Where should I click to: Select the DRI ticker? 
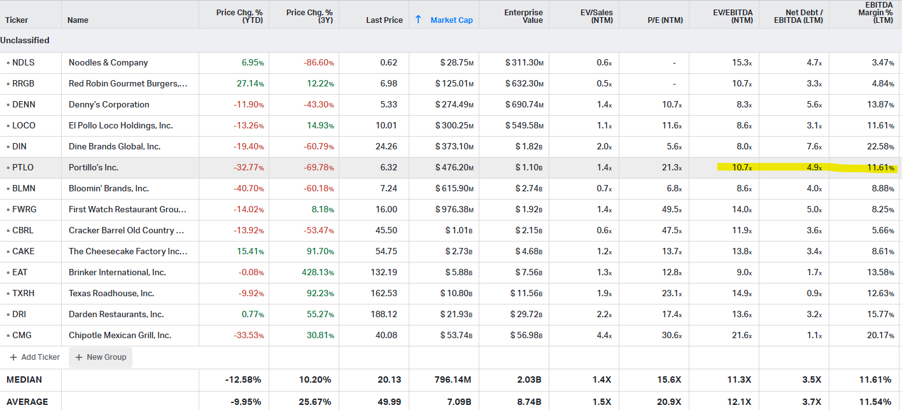tap(19, 314)
